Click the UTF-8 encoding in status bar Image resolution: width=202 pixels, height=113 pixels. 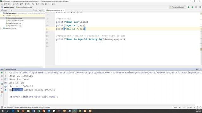189,108
